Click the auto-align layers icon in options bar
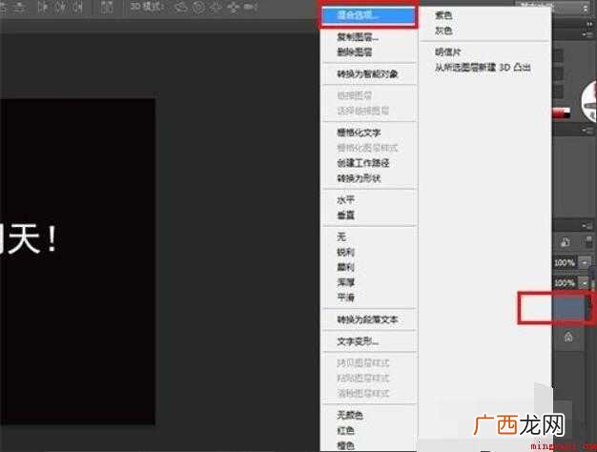The width and height of the screenshot is (597, 452). pos(107,8)
